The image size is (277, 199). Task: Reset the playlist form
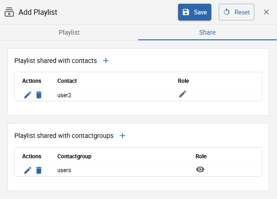tap(236, 12)
